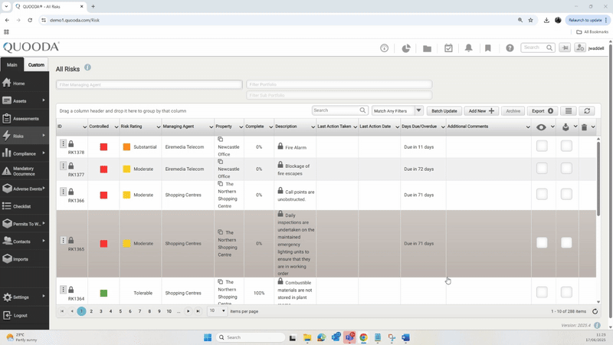This screenshot has height=345, width=613.
Task: Open row menu for RK1366
Action: pos(63,192)
